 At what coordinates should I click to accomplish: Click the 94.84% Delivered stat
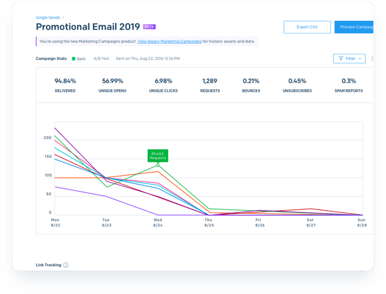click(x=65, y=85)
